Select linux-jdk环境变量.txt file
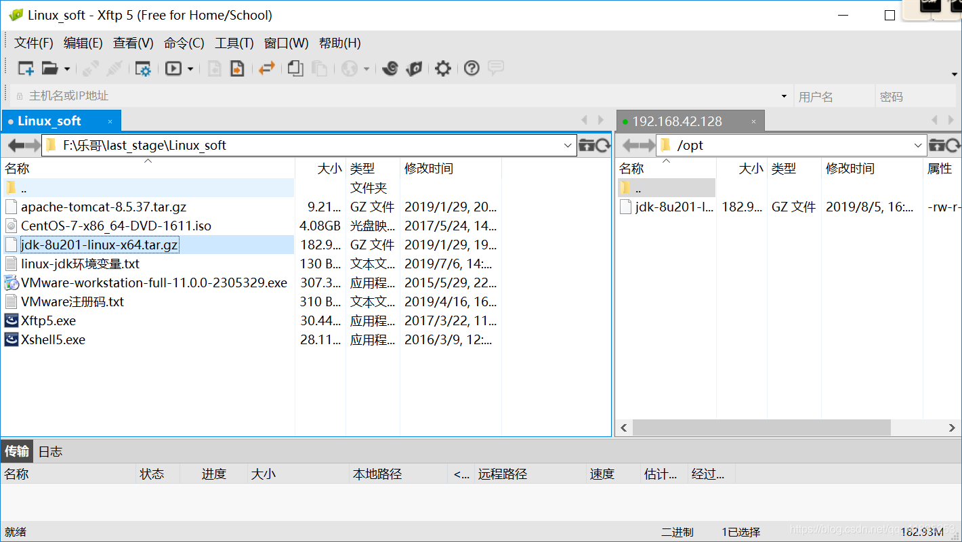Screen dimensions: 962x542 80,264
